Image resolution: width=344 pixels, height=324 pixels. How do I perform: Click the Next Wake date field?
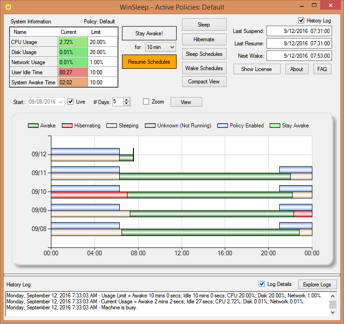coord(299,56)
